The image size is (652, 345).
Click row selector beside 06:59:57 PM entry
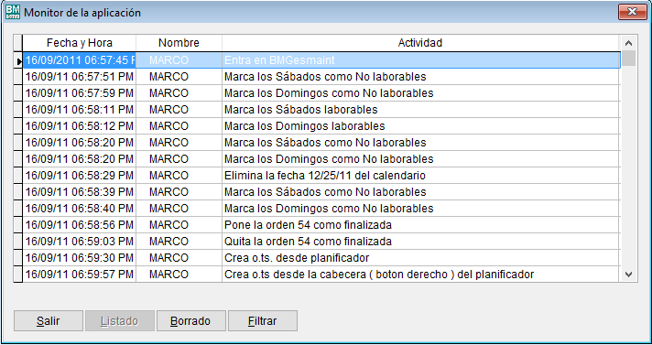(x=18, y=275)
